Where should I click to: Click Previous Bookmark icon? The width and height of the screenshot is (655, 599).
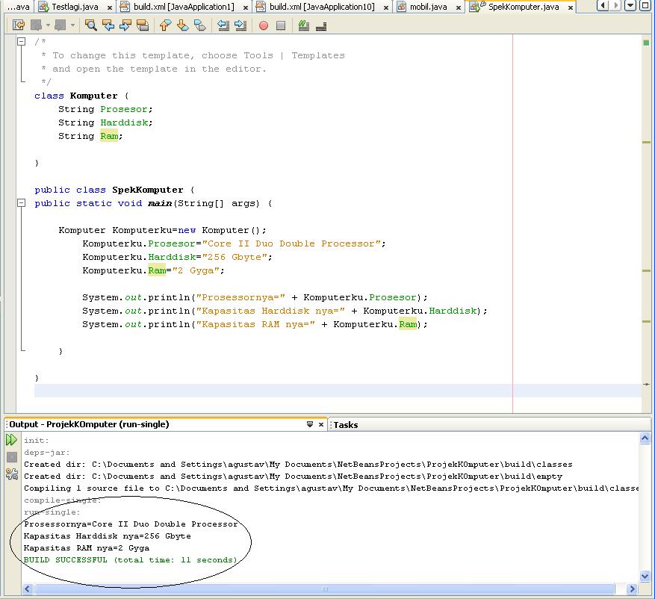[x=165, y=25]
